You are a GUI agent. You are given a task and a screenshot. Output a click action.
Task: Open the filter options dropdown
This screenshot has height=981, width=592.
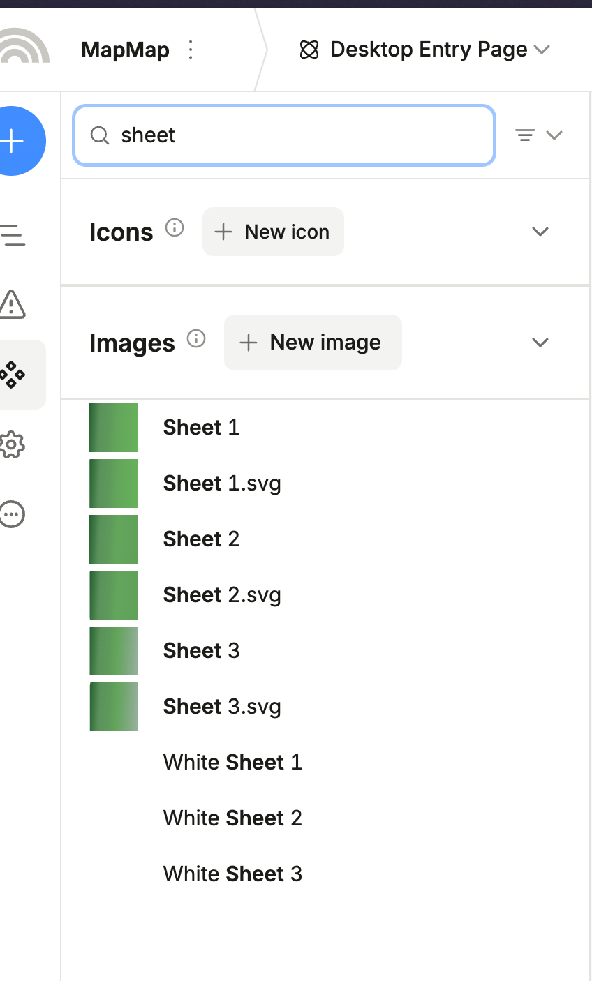click(538, 135)
